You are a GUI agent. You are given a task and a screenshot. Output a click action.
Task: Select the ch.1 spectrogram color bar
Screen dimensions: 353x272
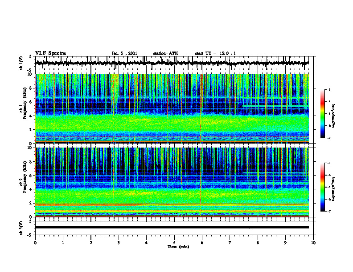tap(322, 114)
